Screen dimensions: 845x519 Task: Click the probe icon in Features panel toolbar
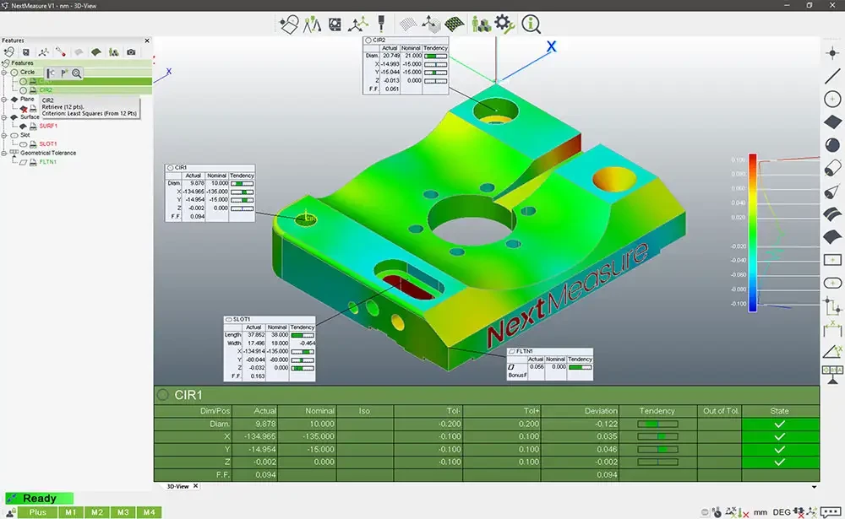[60, 52]
